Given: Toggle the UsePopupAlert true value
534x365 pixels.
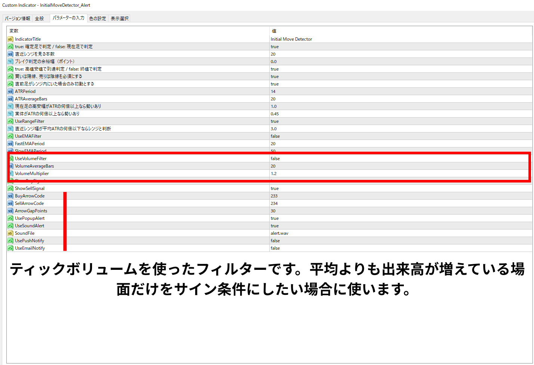Looking at the screenshot, I should pos(275,218).
